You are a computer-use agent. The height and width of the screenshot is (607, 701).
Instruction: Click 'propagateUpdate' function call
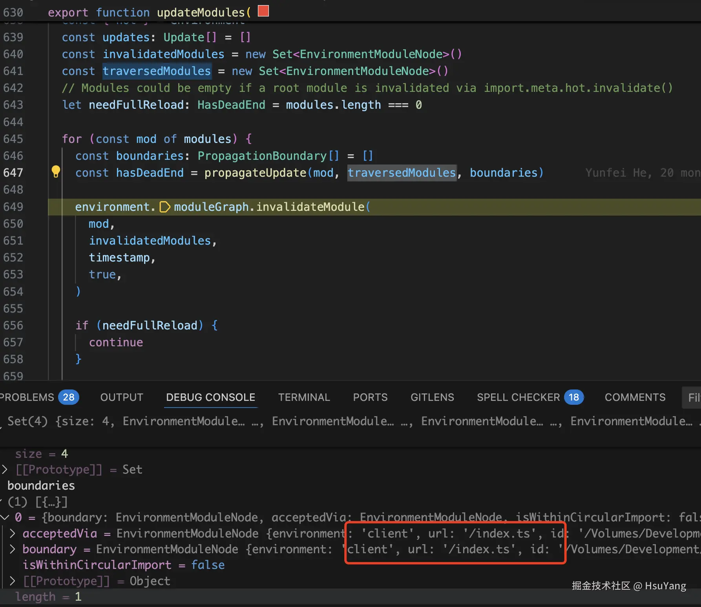(255, 173)
